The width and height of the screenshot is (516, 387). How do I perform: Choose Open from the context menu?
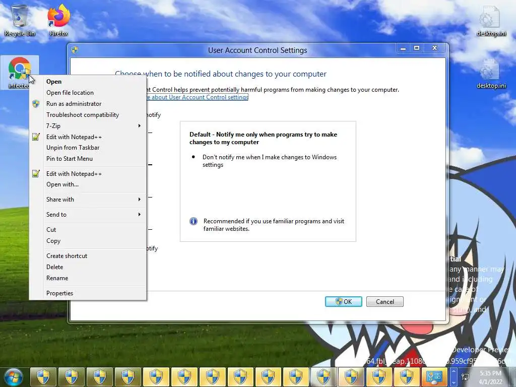click(x=88, y=82)
